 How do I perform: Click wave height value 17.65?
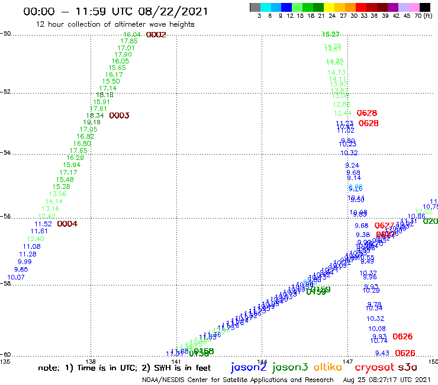tap(79, 150)
